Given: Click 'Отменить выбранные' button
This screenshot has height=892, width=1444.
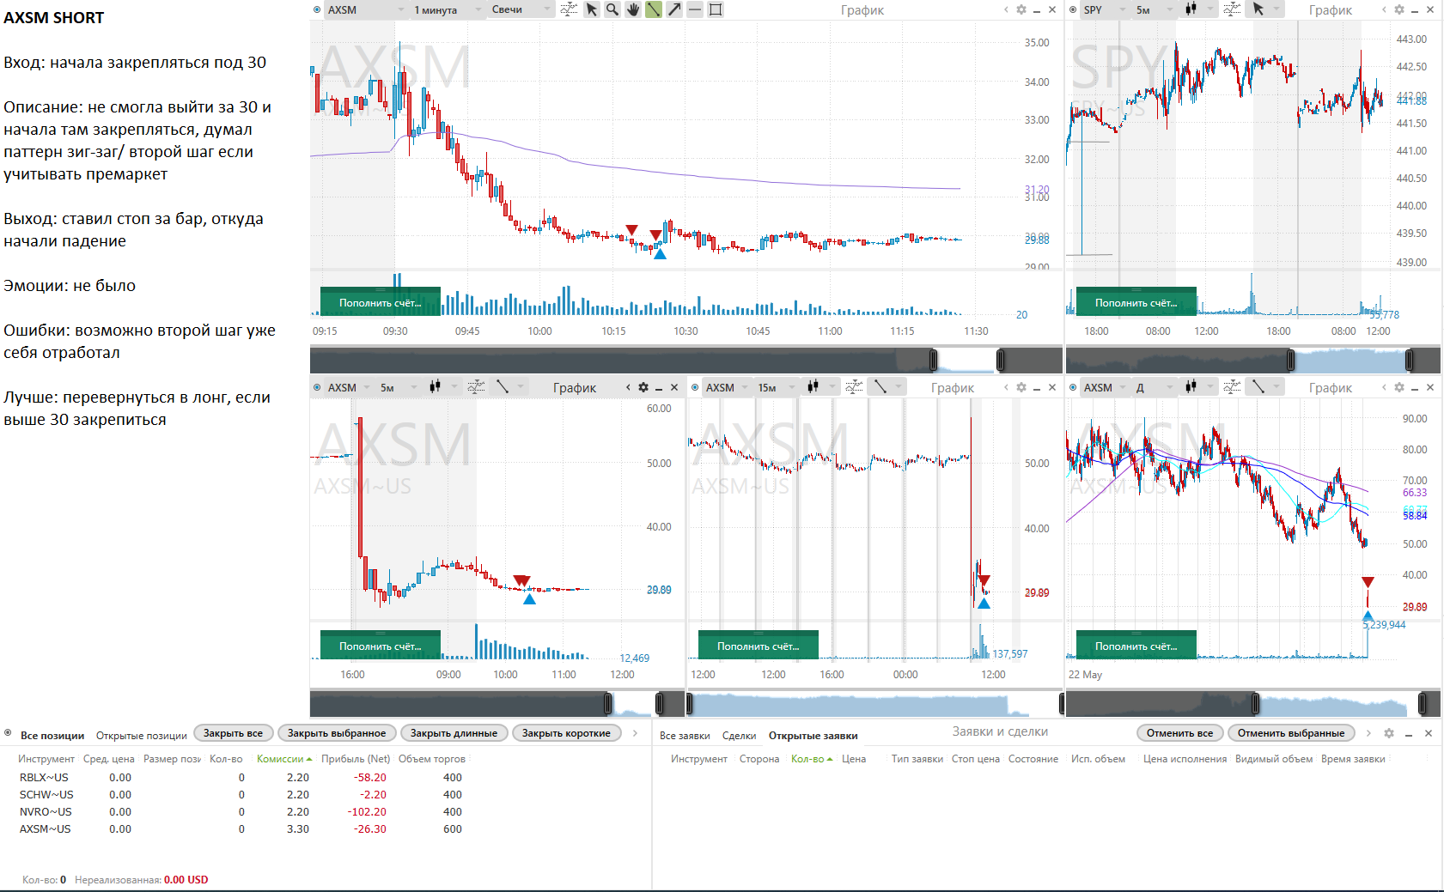Looking at the screenshot, I should pos(1291,733).
